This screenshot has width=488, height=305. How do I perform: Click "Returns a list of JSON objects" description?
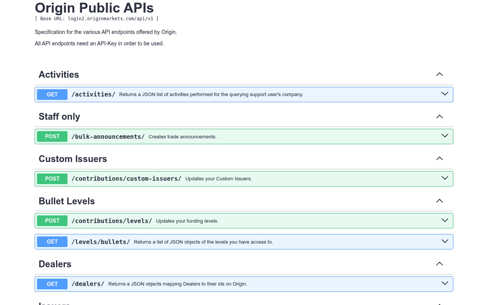point(203,242)
